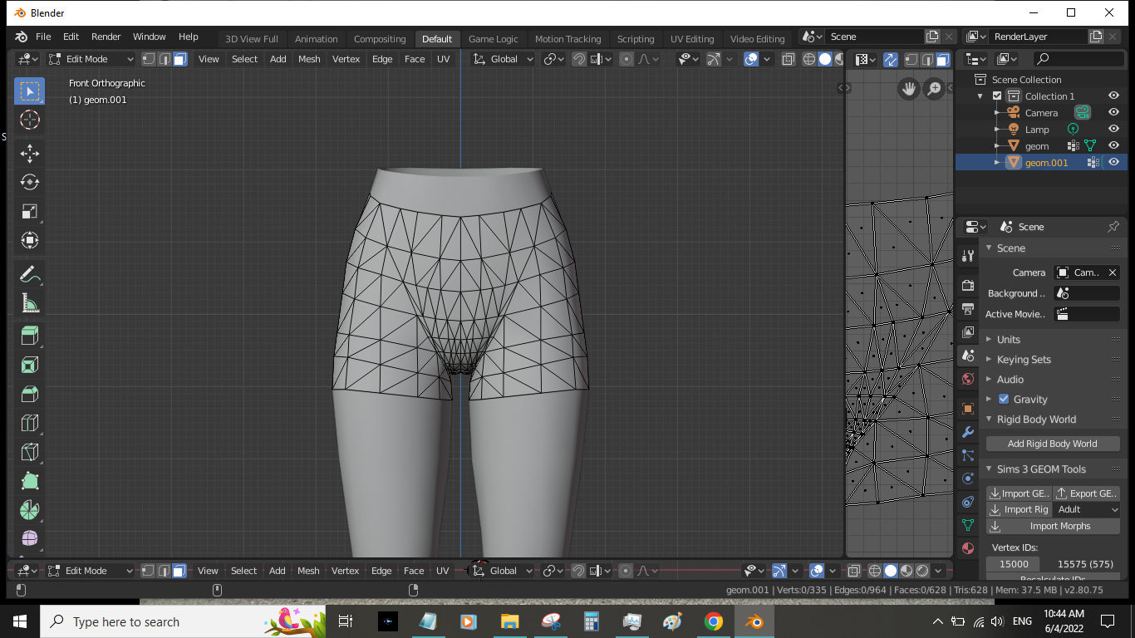This screenshot has height=638, width=1135.
Task: Open the Window menu
Action: click(x=150, y=37)
